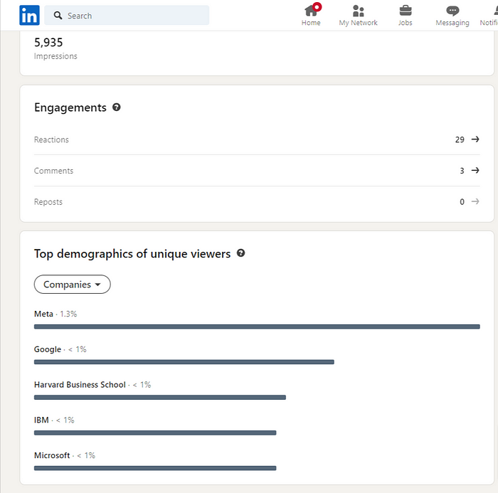498x493 pixels.
Task: Click the IBM percentage bar
Action: pyautogui.click(x=155, y=433)
